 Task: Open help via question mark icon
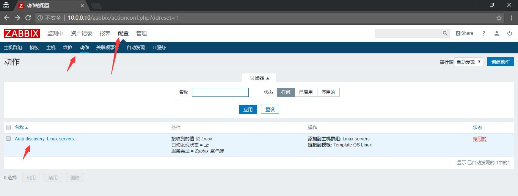click(483, 33)
